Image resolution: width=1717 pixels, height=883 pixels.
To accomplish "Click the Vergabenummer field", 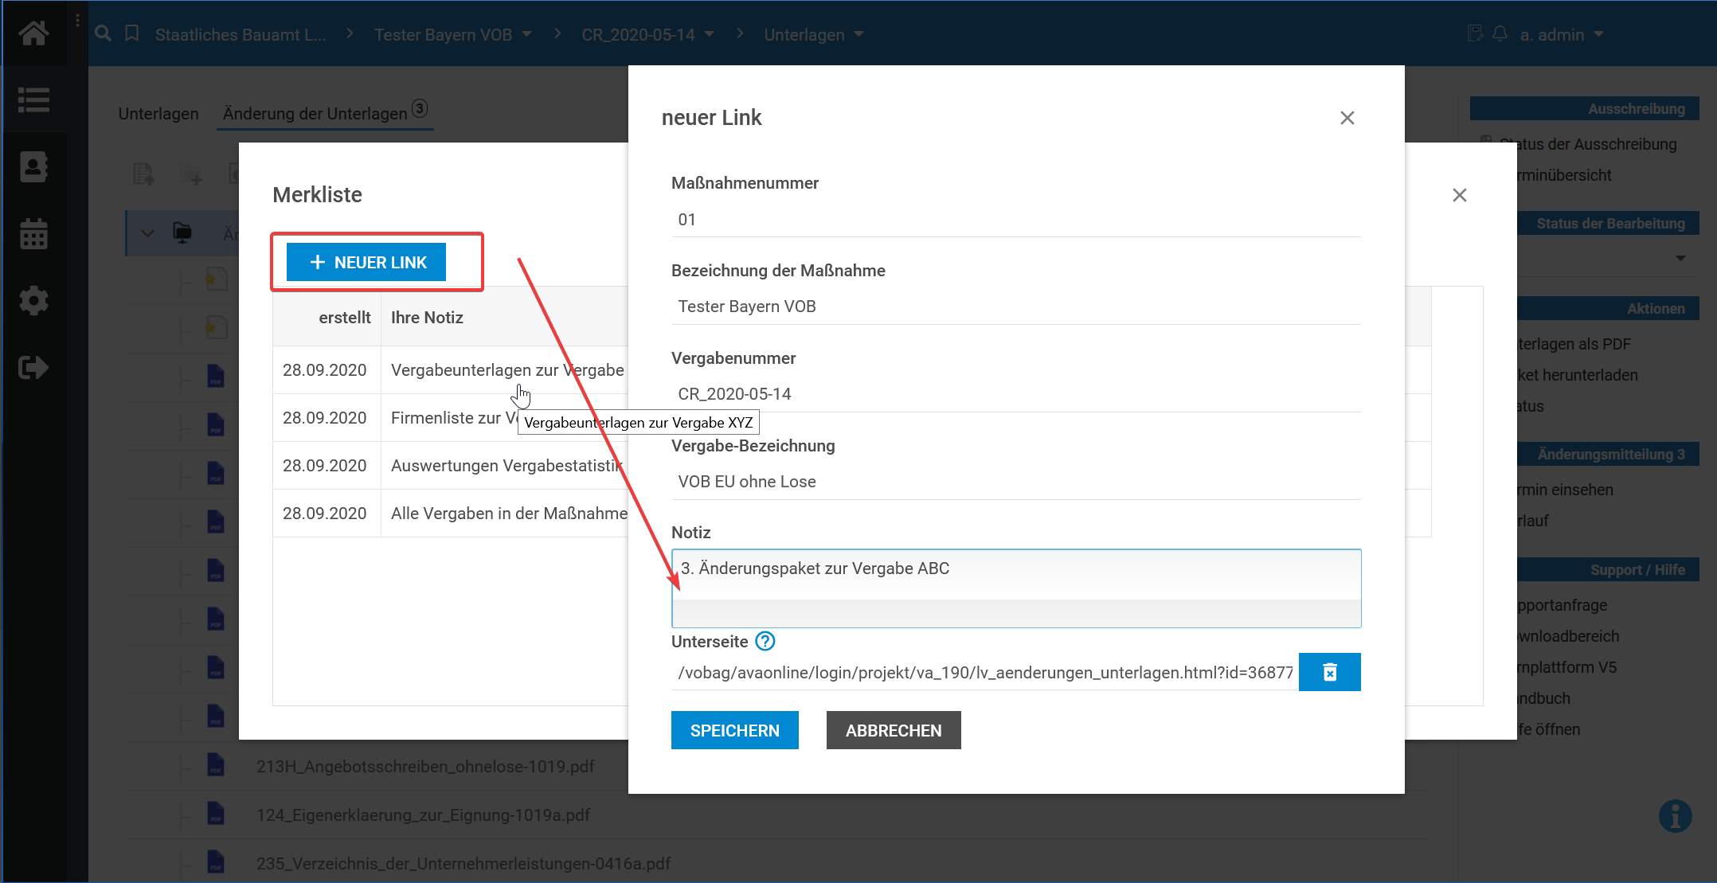I will click(x=1015, y=394).
